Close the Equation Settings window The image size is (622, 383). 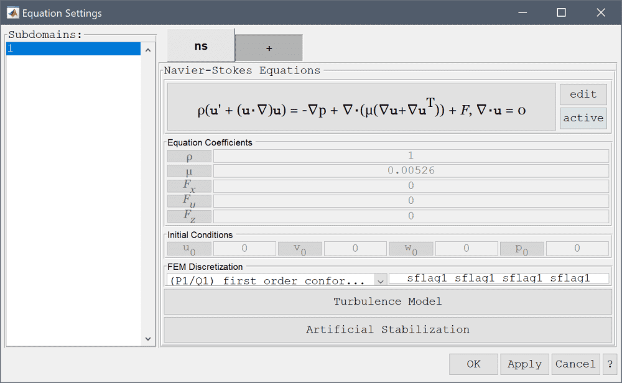click(601, 12)
